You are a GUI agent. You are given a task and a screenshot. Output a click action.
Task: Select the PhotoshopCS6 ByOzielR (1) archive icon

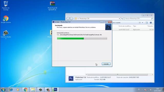point(52,6)
